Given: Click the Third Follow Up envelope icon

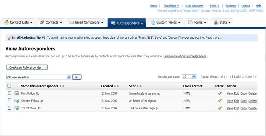Looking at the screenshot, I should pyautogui.click(x=17, y=108).
